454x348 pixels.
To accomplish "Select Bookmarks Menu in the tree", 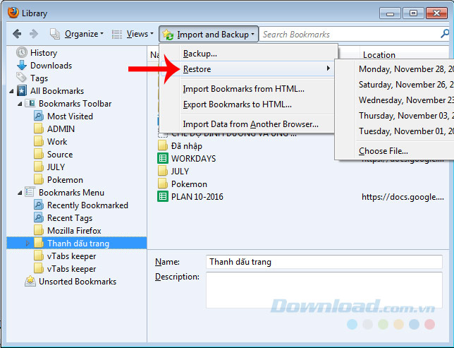I will tap(71, 193).
